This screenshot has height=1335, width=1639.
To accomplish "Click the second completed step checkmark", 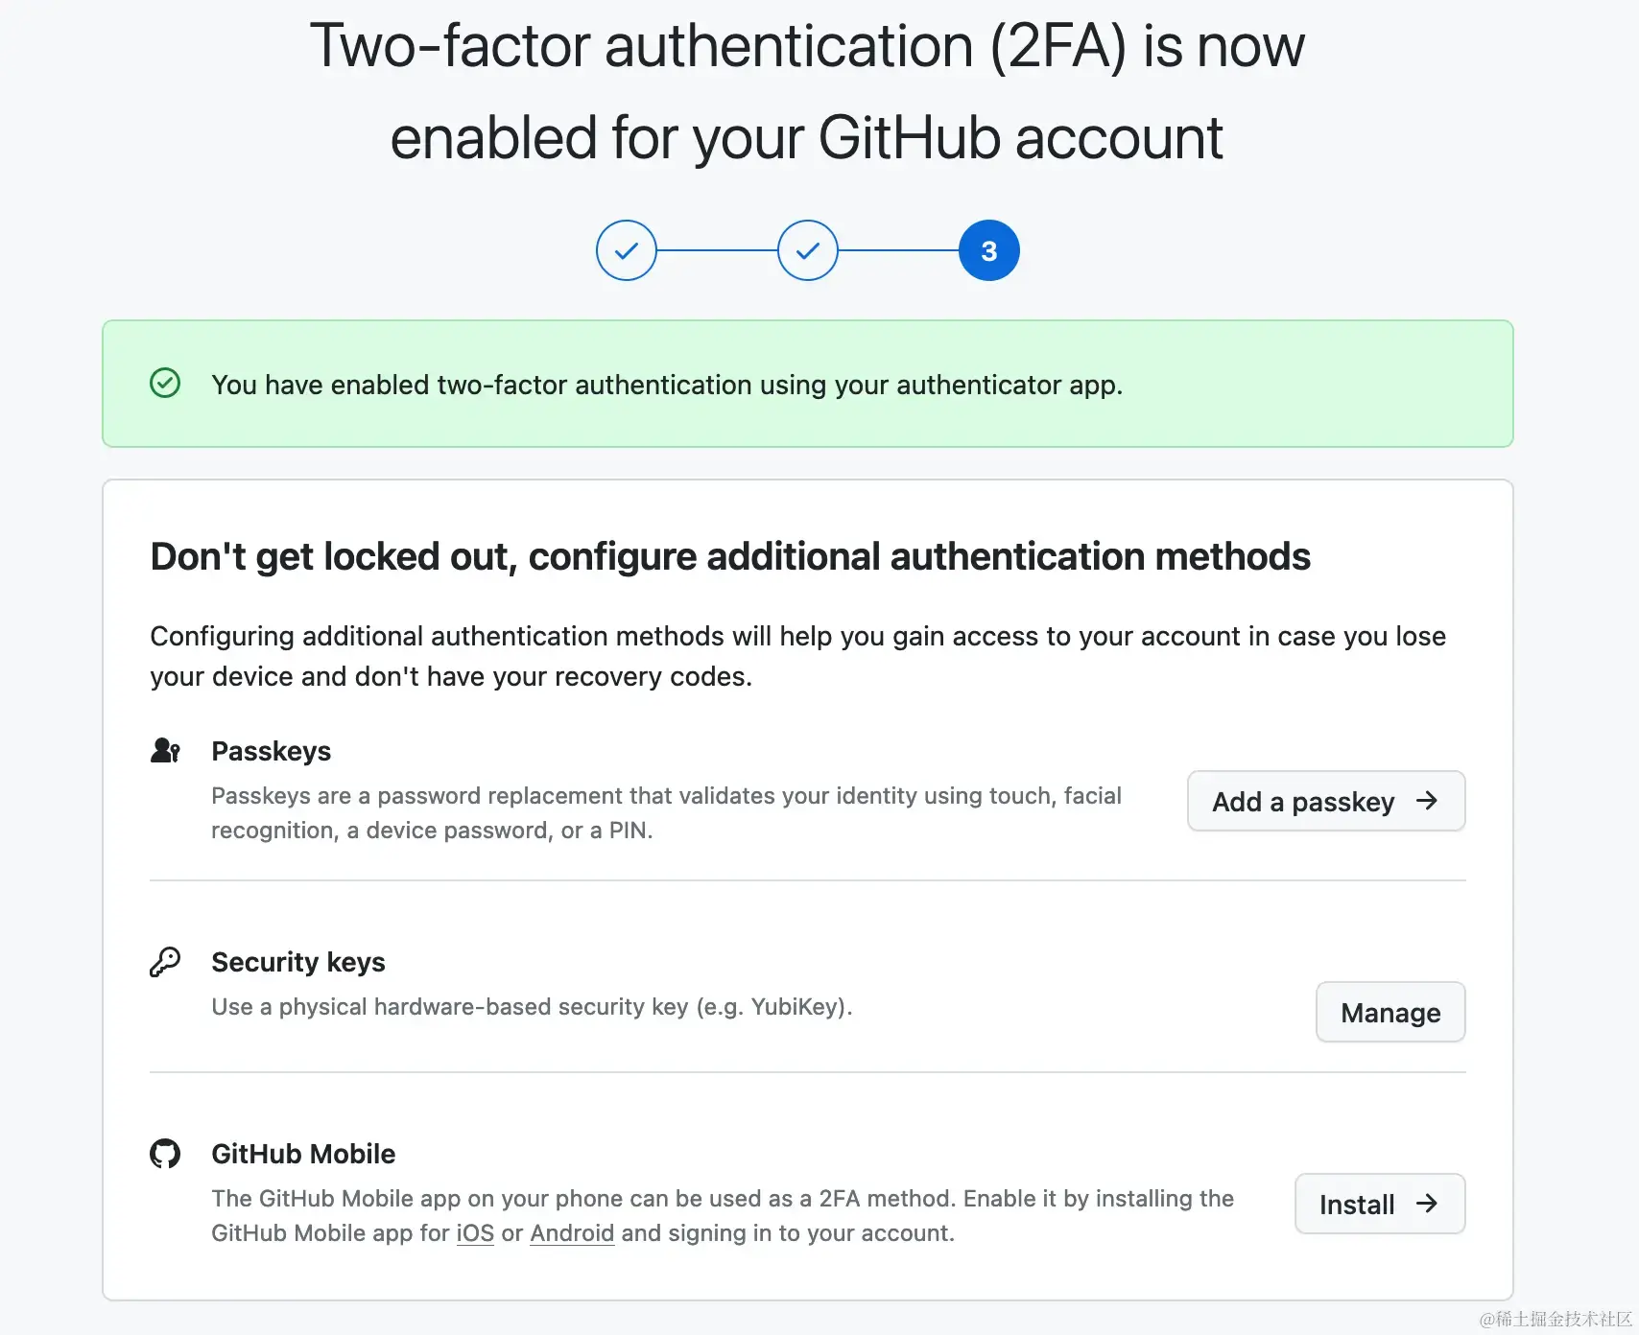I will click(807, 250).
